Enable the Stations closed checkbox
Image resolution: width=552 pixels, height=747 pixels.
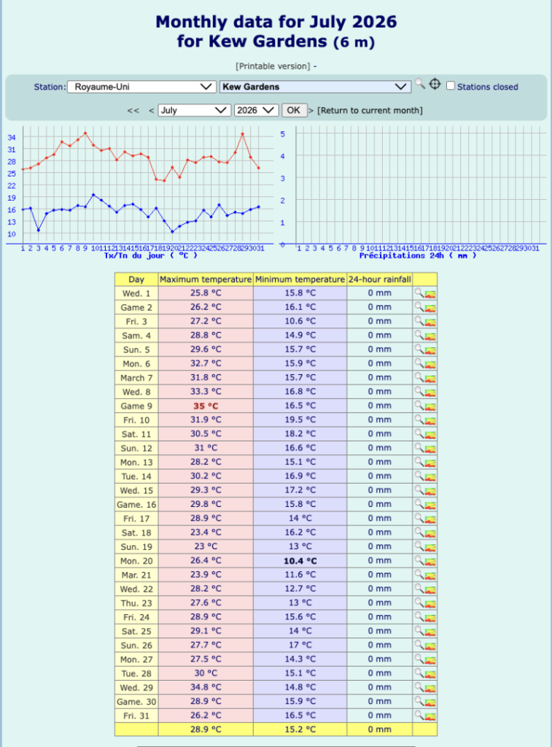pos(451,86)
